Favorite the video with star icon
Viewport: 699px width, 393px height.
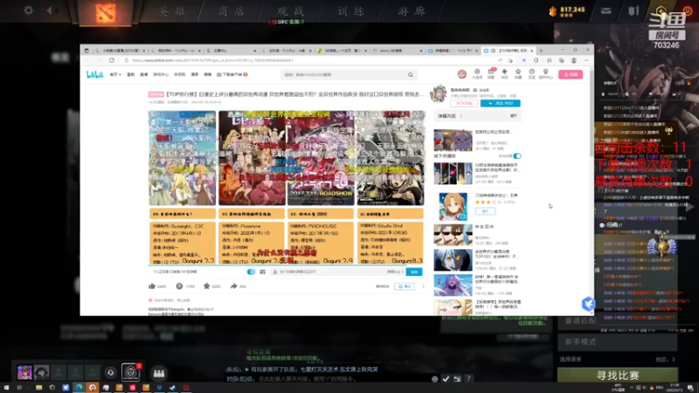[x=206, y=286]
